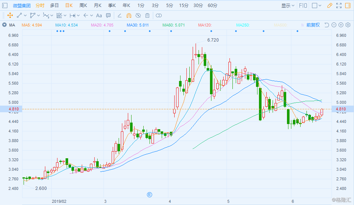Add a comment bubble annotation

[x=108, y=15]
